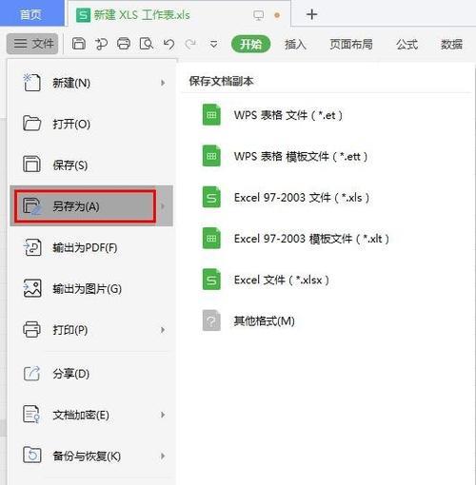The height and width of the screenshot is (485, 476).
Task: Undo the last action
Action: point(169,44)
